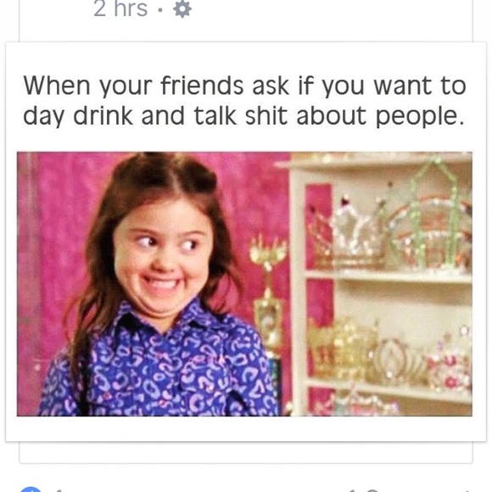Click the empty post area under the meme card
Image resolution: width=492 pixels, height=492 pixels.
click(x=246, y=452)
